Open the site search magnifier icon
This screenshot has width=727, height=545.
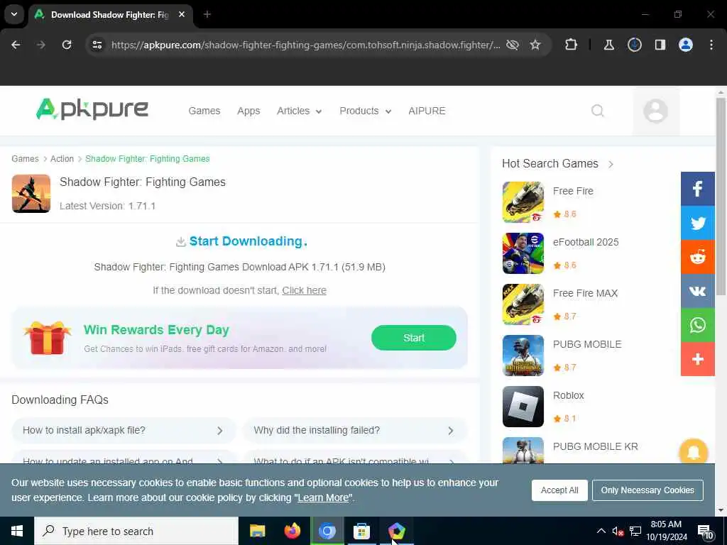coord(598,111)
